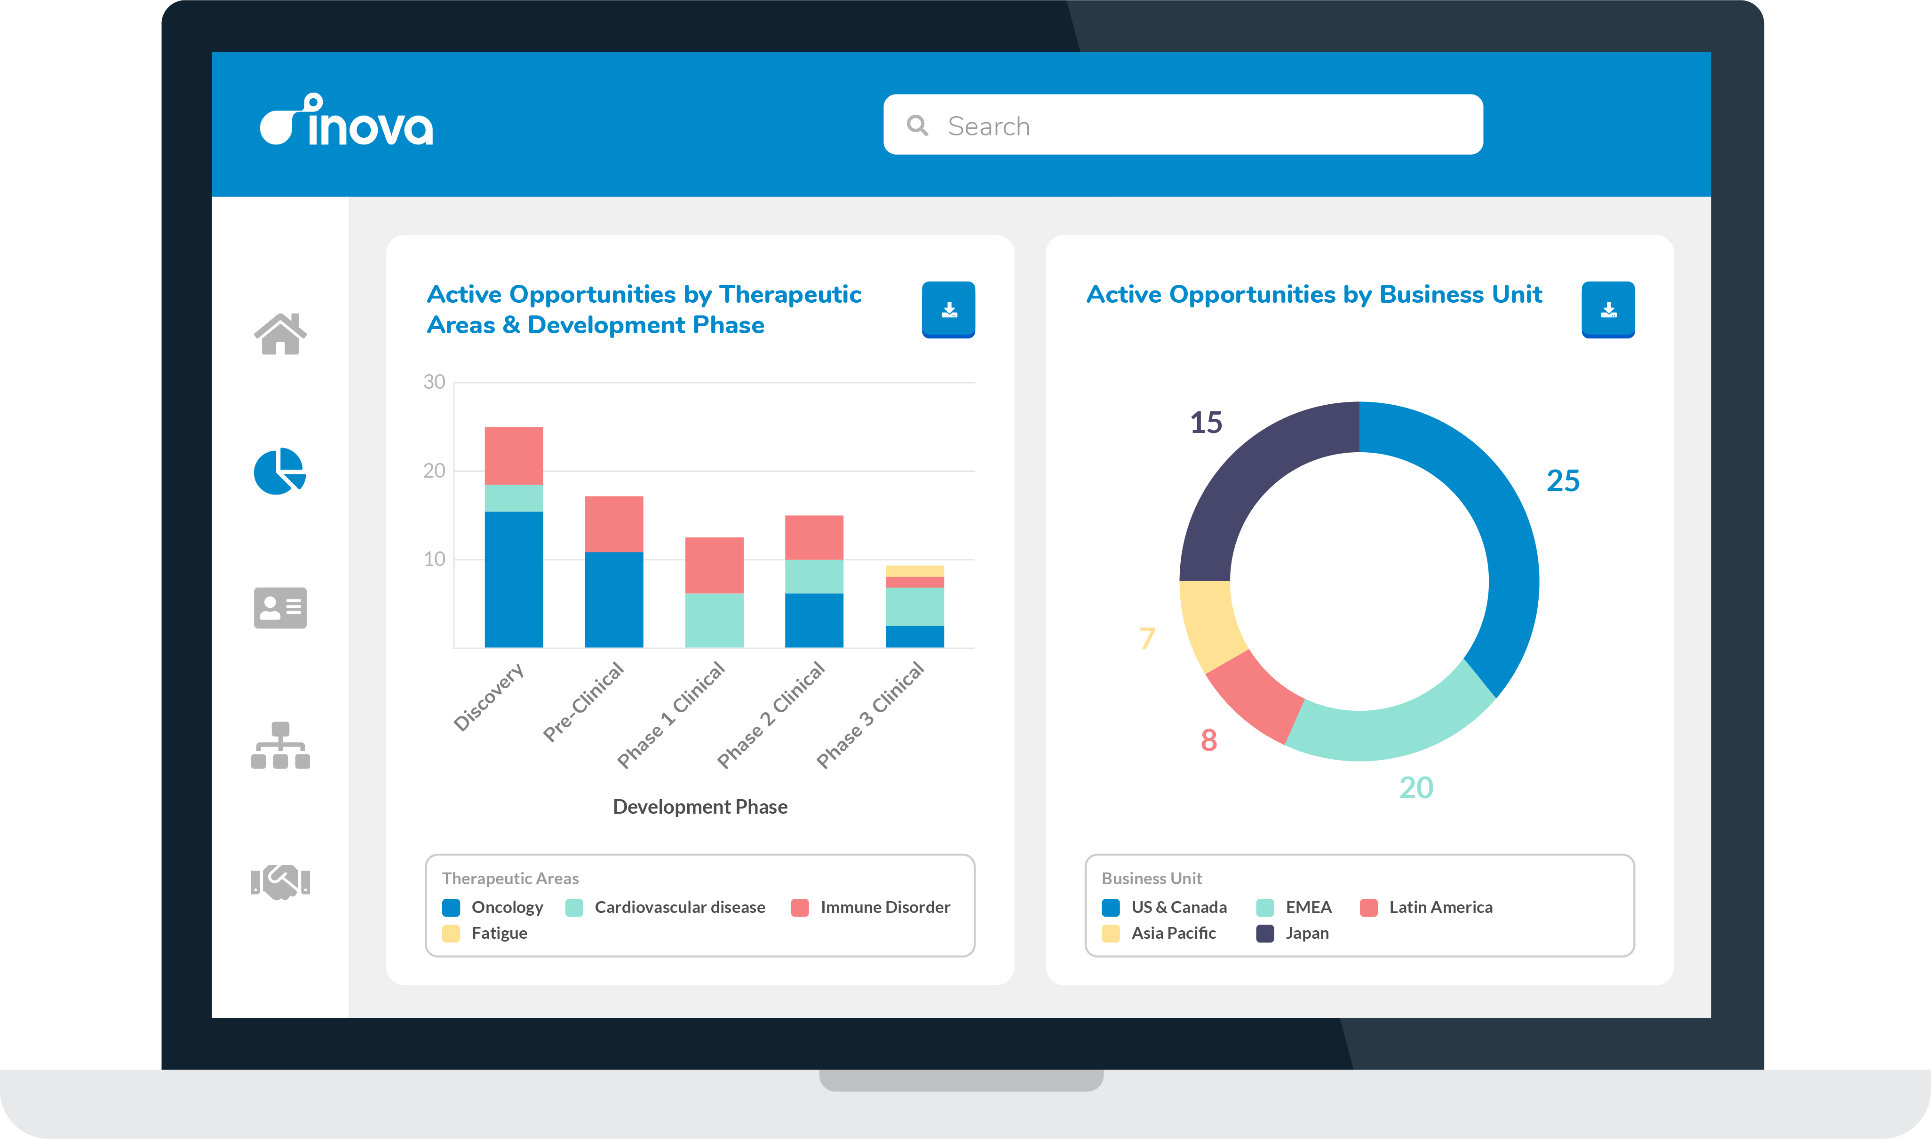Open the contact card icon
The image size is (1931, 1139).
click(x=280, y=608)
